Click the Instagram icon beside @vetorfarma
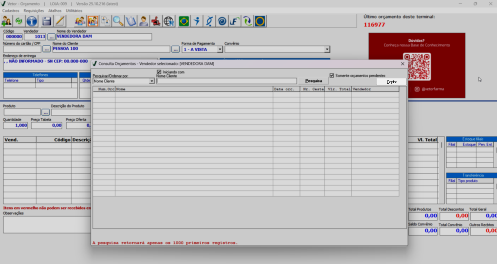This screenshot has width=497, height=264. coord(417,89)
